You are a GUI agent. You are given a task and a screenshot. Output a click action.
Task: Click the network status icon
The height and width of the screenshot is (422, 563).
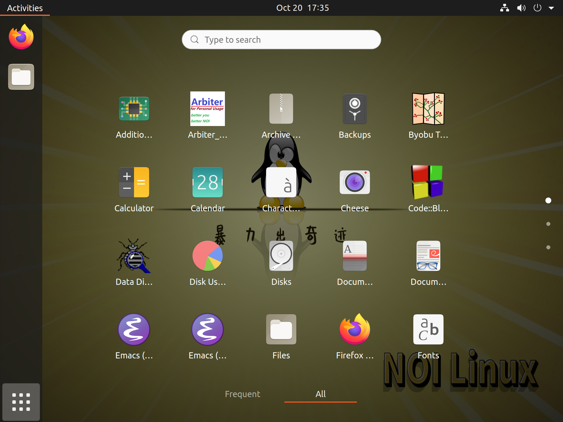coord(505,8)
